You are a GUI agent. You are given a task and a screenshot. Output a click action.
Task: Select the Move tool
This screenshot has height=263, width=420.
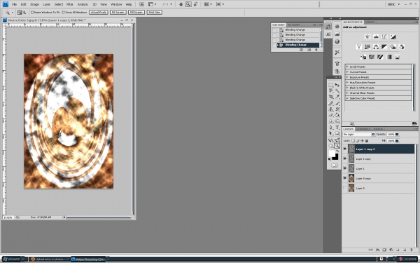(x=337, y=85)
